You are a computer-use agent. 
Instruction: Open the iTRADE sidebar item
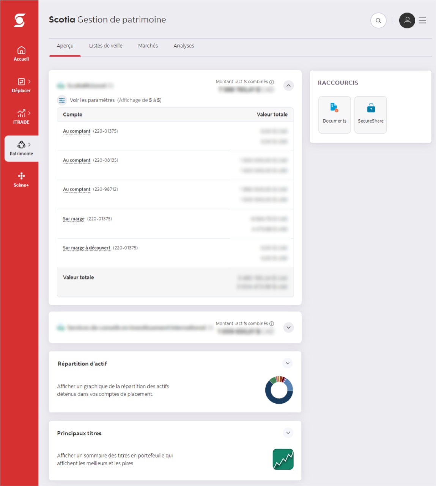[x=21, y=117]
